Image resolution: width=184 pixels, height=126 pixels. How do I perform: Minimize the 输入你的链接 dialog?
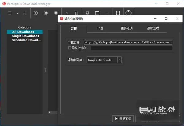[x=155, y=18]
